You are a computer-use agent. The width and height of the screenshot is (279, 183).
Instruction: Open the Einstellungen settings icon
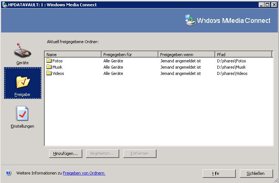coord(23,114)
